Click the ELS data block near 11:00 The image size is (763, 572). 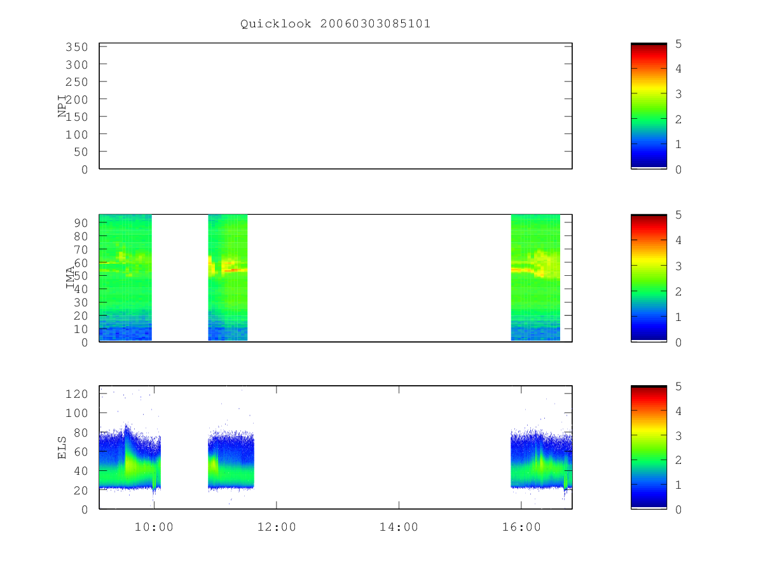tap(231, 459)
